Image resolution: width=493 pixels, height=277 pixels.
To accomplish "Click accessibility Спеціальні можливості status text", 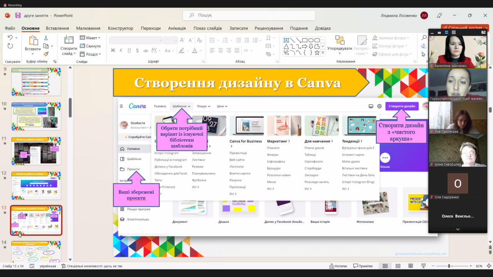I will click(x=92, y=266).
